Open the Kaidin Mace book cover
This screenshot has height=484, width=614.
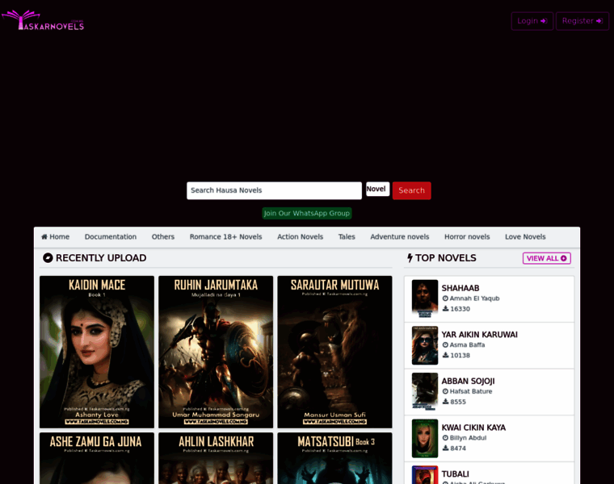(97, 352)
